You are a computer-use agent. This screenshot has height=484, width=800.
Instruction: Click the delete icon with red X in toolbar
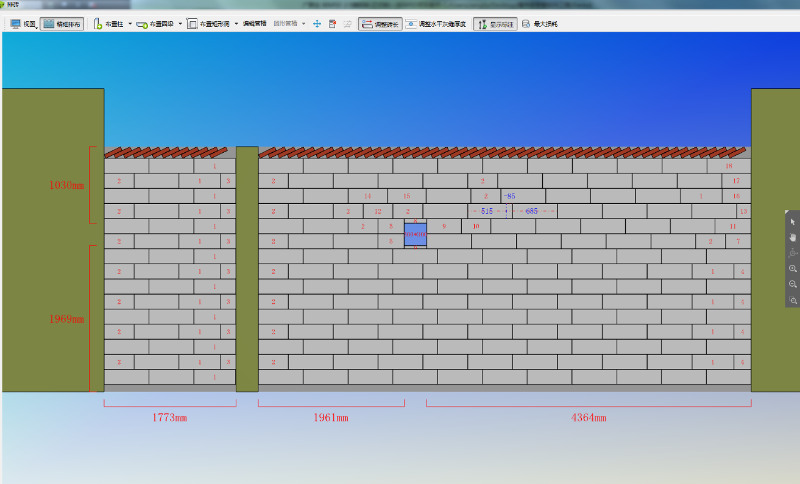pyautogui.click(x=332, y=24)
